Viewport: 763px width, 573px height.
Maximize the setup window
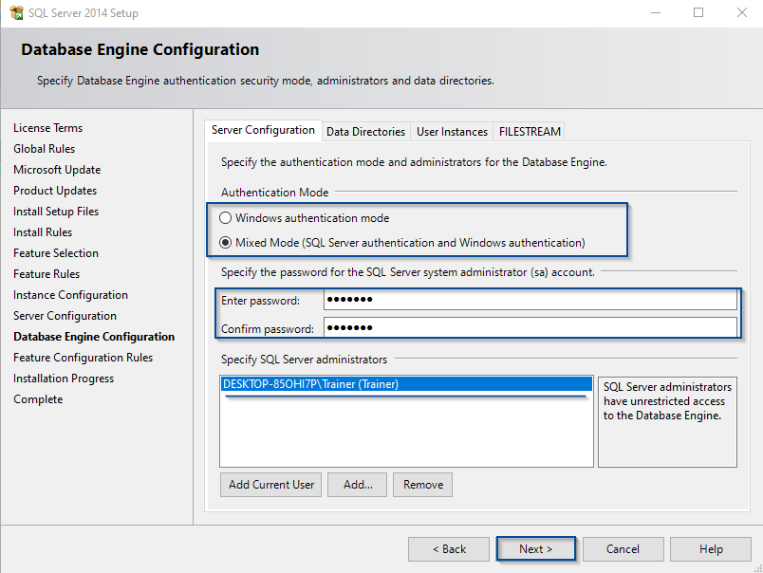[698, 13]
